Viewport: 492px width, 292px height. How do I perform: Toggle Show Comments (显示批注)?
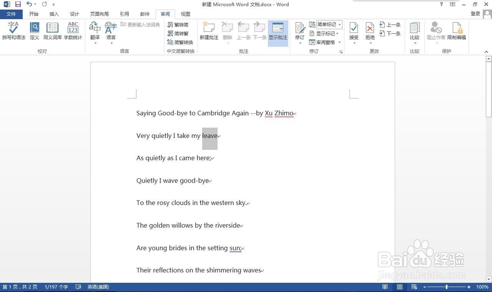(x=278, y=33)
